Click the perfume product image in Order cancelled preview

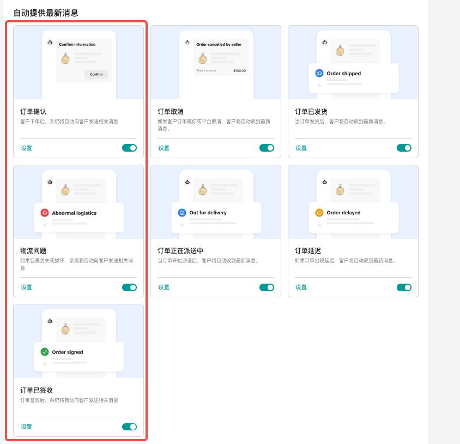pyautogui.click(x=203, y=58)
